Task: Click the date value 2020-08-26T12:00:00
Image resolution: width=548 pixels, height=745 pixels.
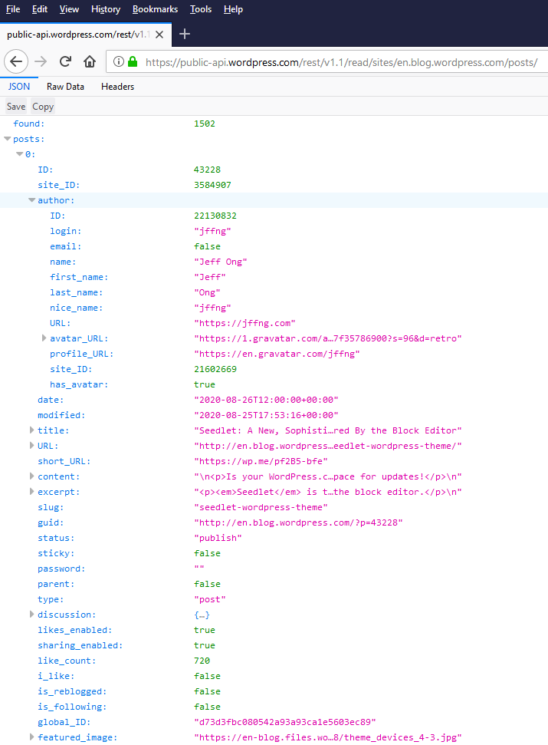Action: pos(266,400)
